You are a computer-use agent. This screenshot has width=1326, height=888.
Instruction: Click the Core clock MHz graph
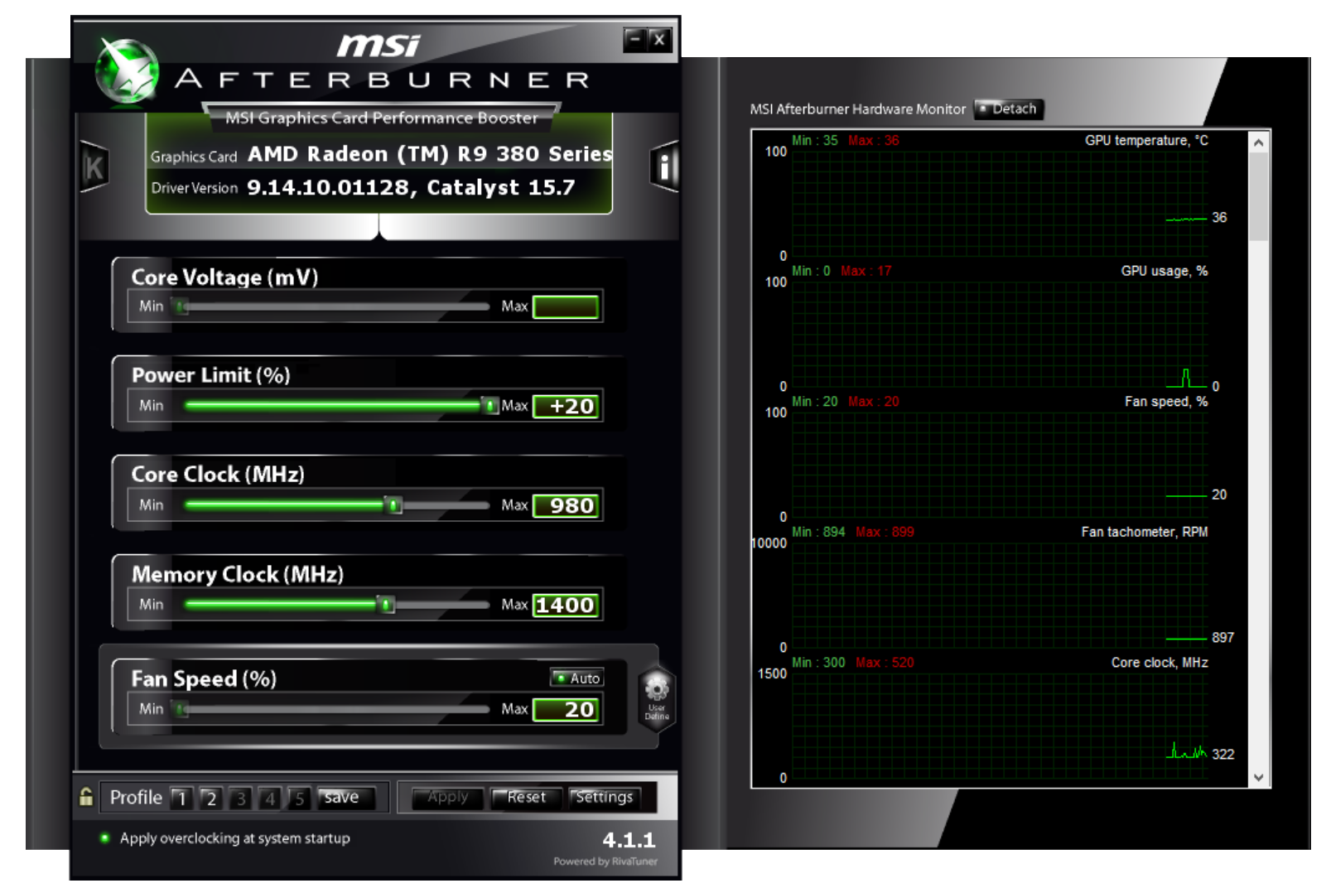pyautogui.click(x=999, y=726)
